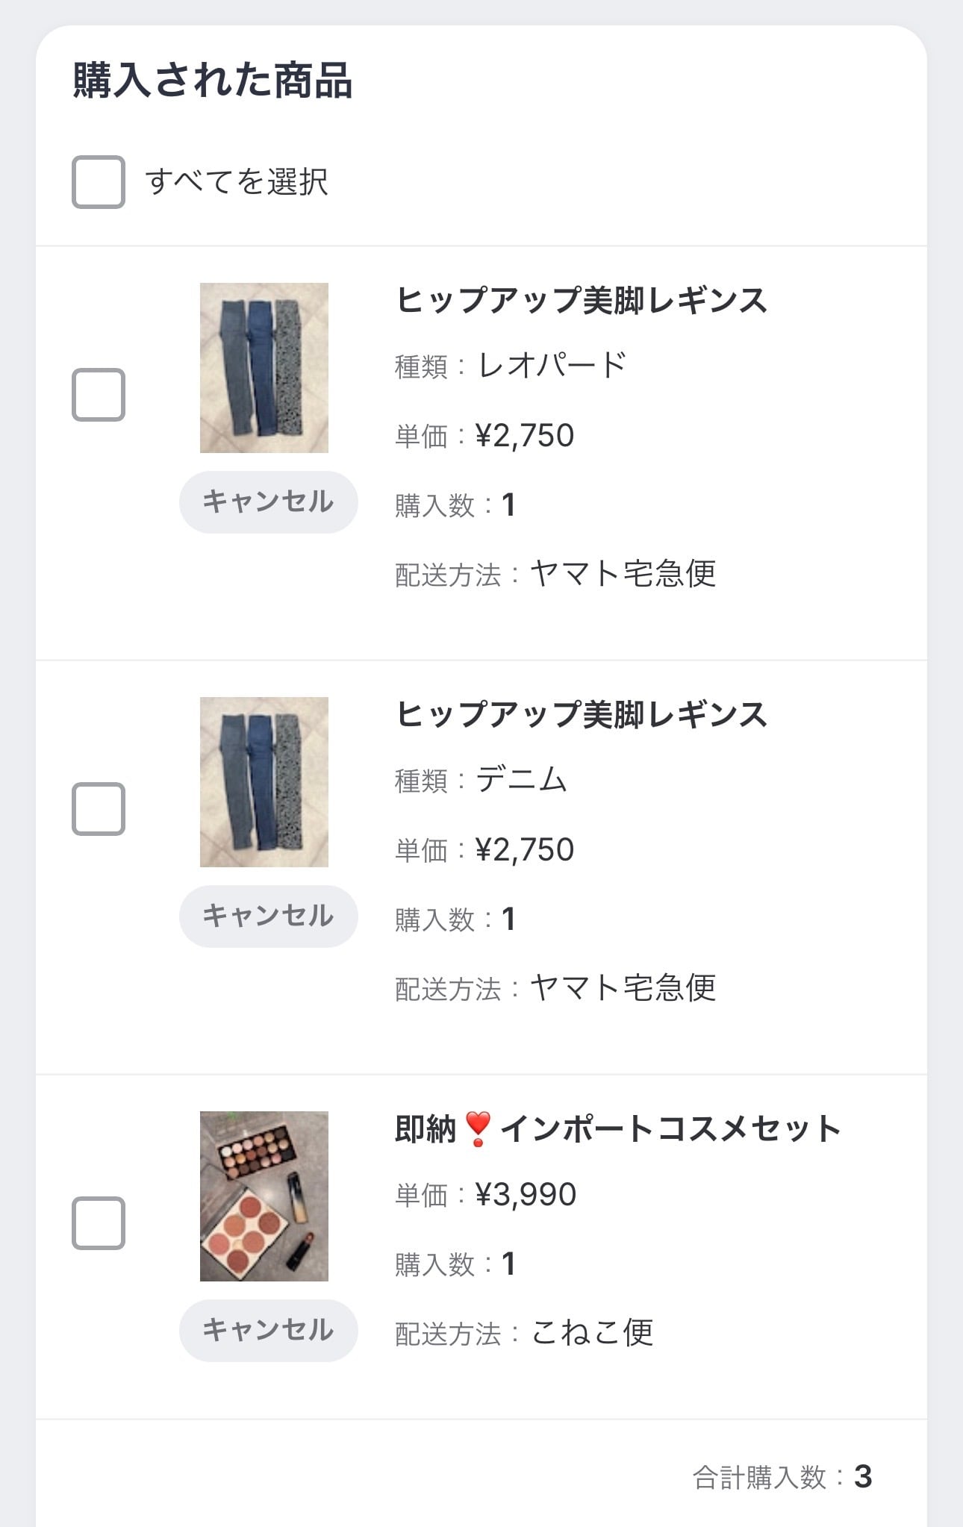963x1527 pixels.
Task: Click the こねこ便 delivery method text
Action: [592, 1333]
